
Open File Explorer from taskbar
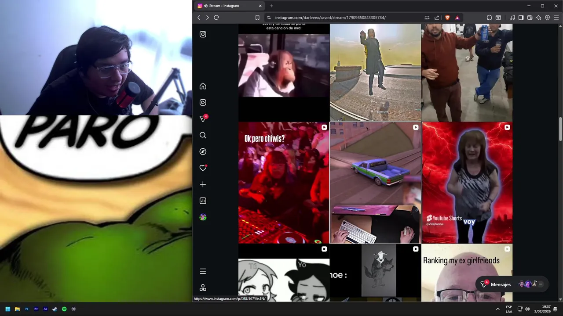(17, 309)
